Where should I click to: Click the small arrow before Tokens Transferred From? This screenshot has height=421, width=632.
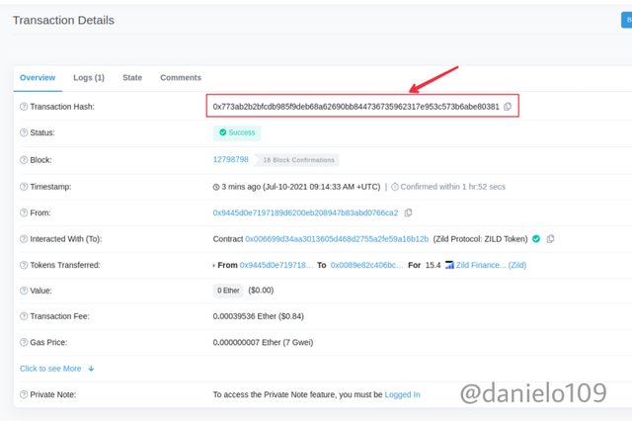point(214,265)
